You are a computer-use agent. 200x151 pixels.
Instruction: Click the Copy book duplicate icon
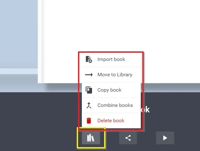(89, 90)
